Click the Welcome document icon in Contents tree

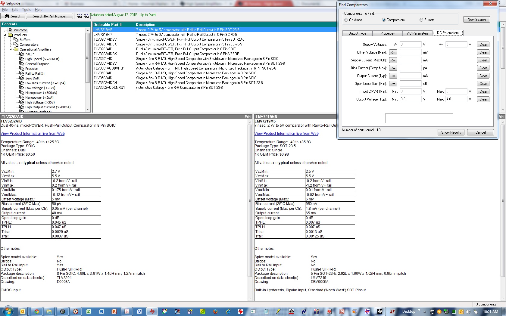(x=11, y=30)
